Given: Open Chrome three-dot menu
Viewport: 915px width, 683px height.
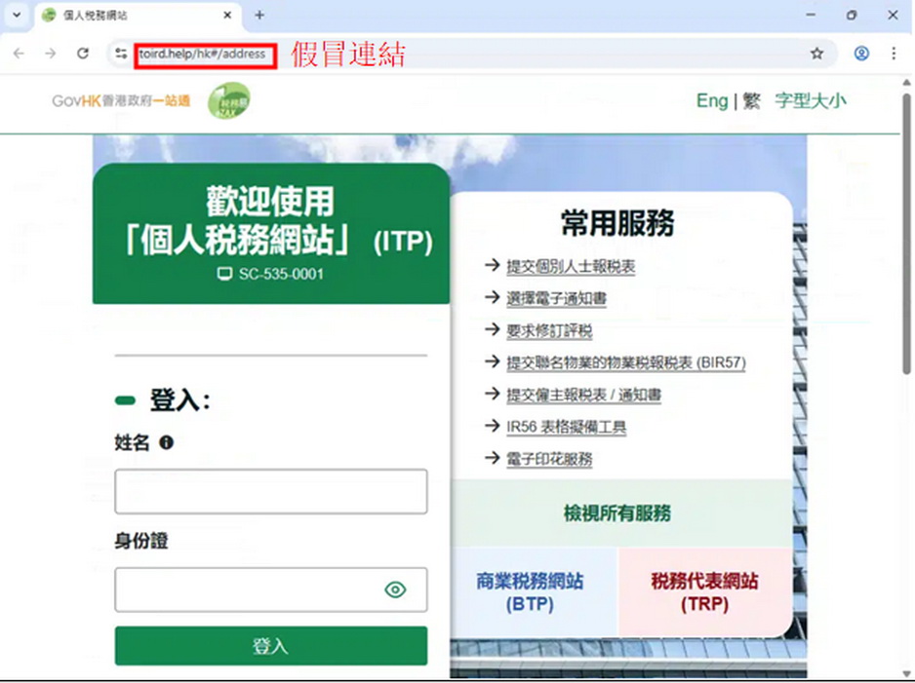Looking at the screenshot, I should pyautogui.click(x=894, y=55).
